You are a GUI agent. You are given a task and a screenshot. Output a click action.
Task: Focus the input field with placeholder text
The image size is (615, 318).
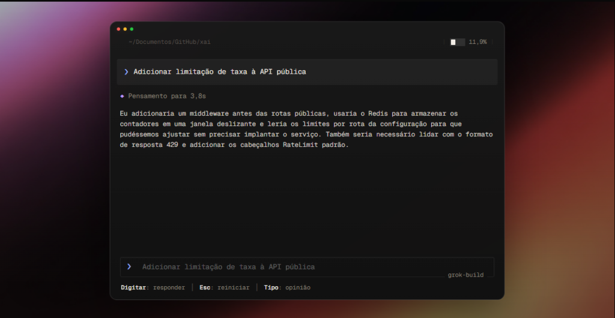click(x=307, y=266)
